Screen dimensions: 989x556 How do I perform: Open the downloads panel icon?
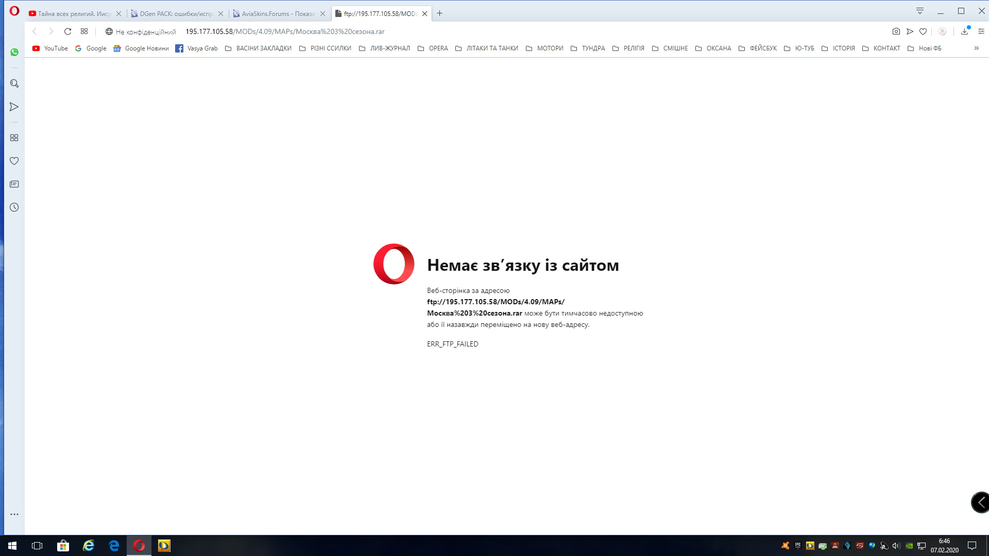(964, 31)
